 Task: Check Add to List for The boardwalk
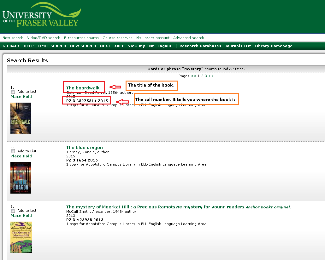tap(13, 92)
